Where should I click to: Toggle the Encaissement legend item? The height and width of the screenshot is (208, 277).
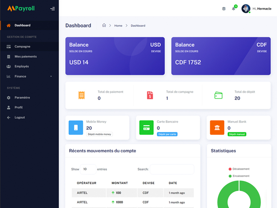[x=239, y=176]
